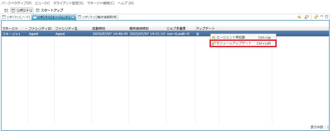Minimize the repository view panel
The width and height of the screenshot is (330, 131).
coord(322,16)
